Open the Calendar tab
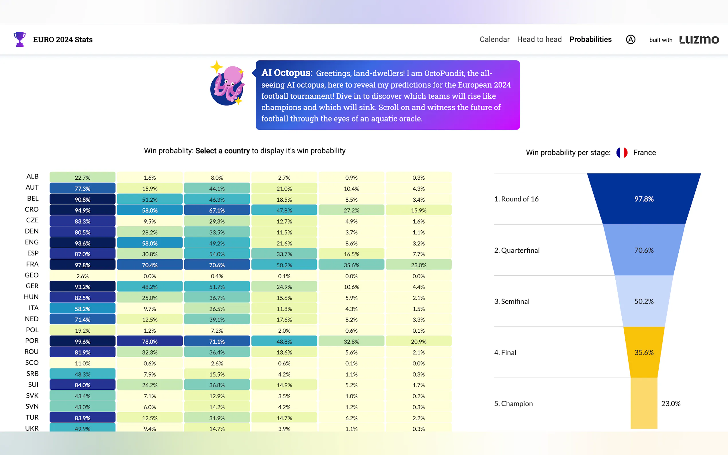728x455 pixels. pyautogui.click(x=494, y=40)
